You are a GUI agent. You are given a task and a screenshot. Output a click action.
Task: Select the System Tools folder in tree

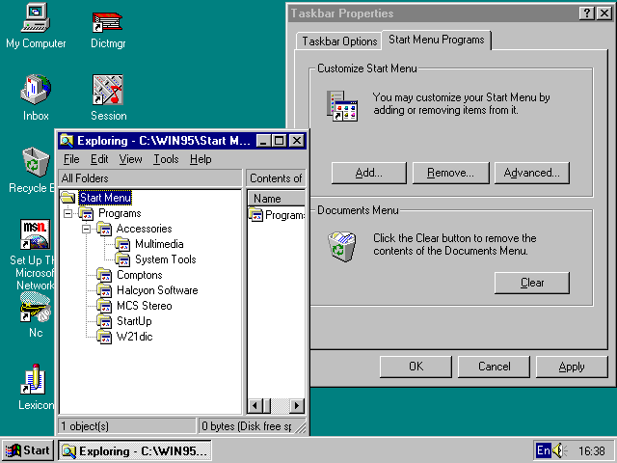[165, 259]
